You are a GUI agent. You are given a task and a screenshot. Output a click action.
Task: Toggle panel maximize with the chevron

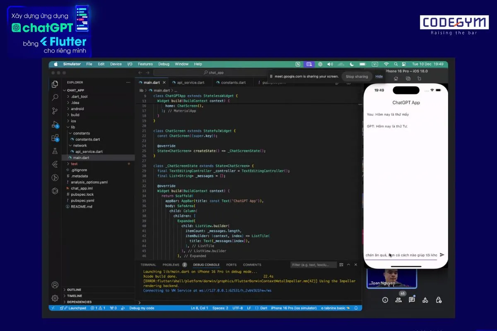pos(349,264)
